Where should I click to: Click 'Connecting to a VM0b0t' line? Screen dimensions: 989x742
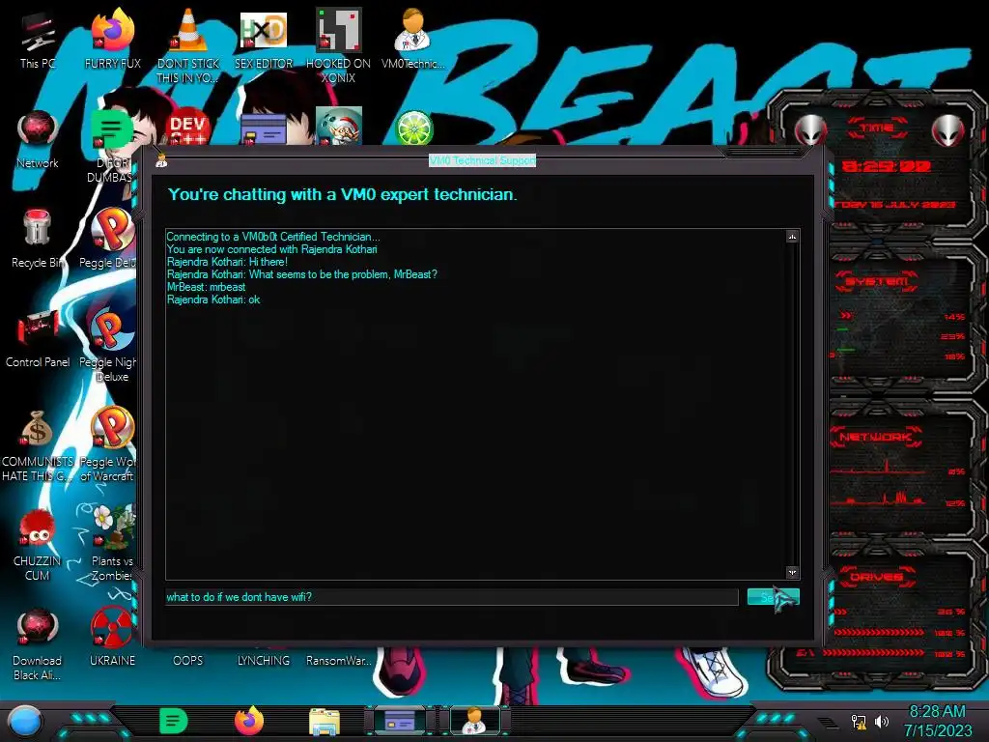273,237
